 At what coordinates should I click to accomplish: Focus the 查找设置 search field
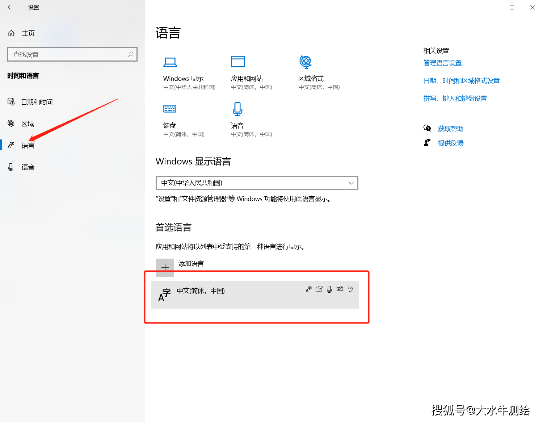(x=72, y=54)
